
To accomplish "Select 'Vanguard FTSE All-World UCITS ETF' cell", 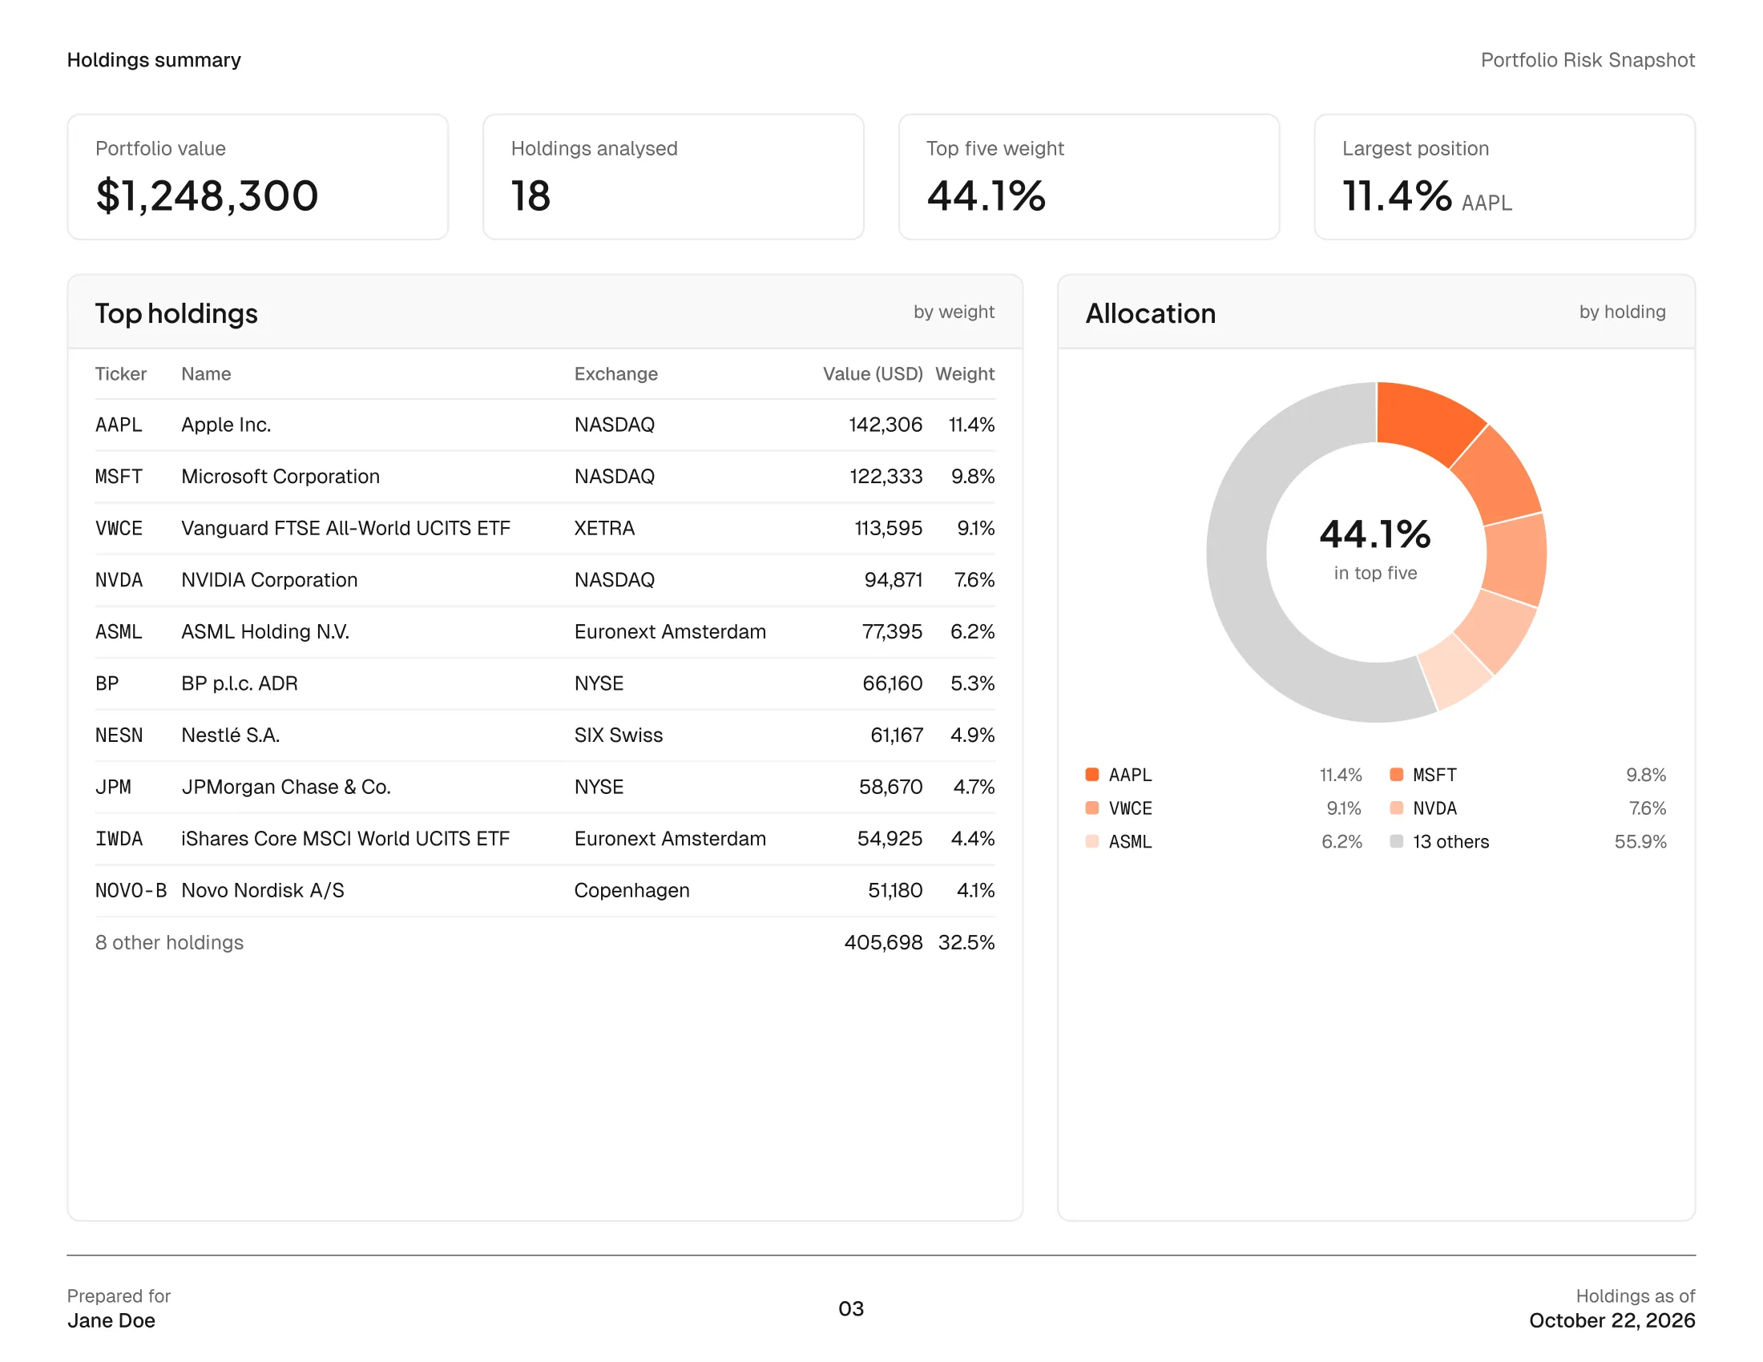I will pos(345,528).
